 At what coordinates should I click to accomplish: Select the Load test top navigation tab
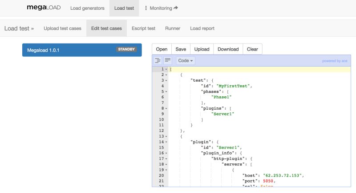pyautogui.click(x=124, y=8)
